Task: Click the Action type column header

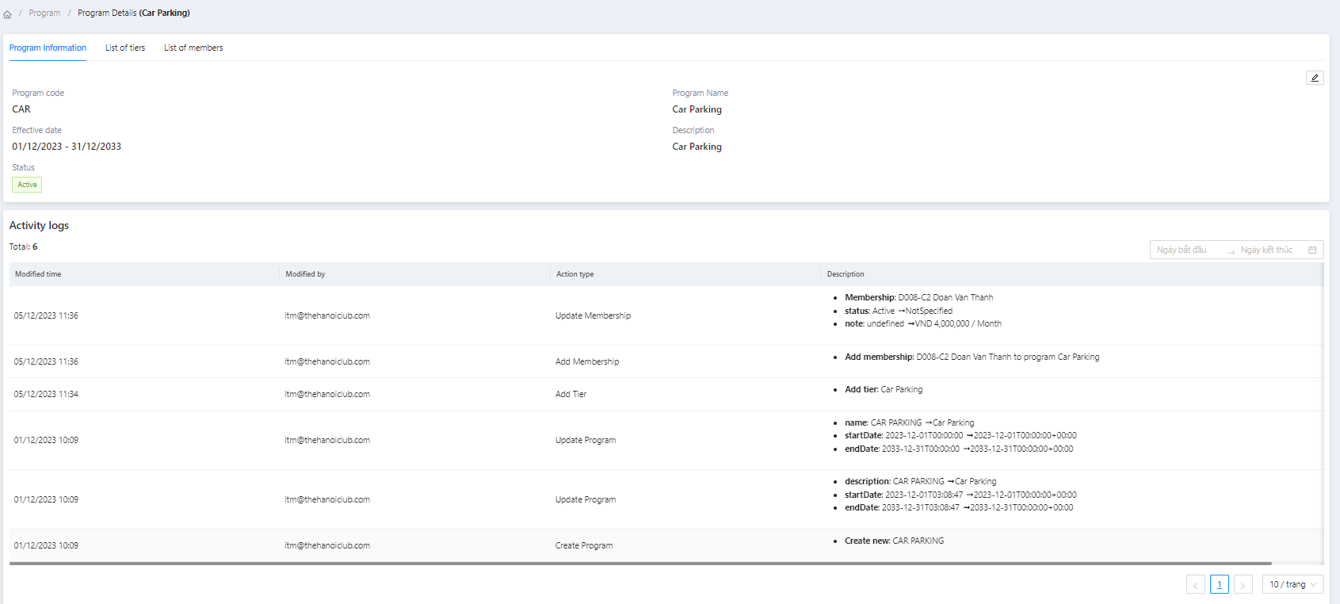Action: (575, 274)
